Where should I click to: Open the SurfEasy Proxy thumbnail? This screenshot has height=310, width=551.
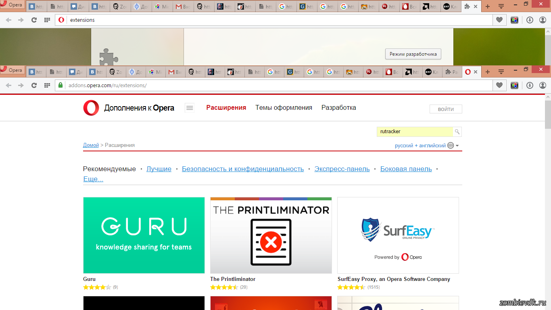click(x=398, y=235)
